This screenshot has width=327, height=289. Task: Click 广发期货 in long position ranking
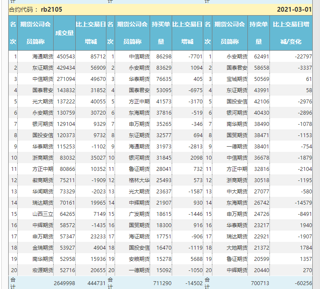[139, 214]
